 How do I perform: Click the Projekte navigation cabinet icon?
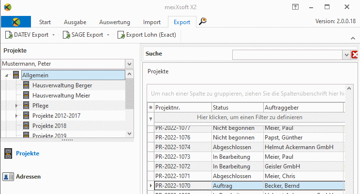point(8,153)
